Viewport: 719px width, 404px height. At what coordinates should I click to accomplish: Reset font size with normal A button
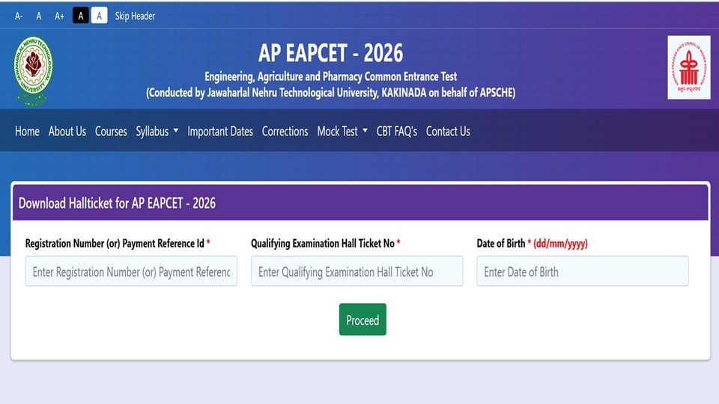click(x=38, y=16)
